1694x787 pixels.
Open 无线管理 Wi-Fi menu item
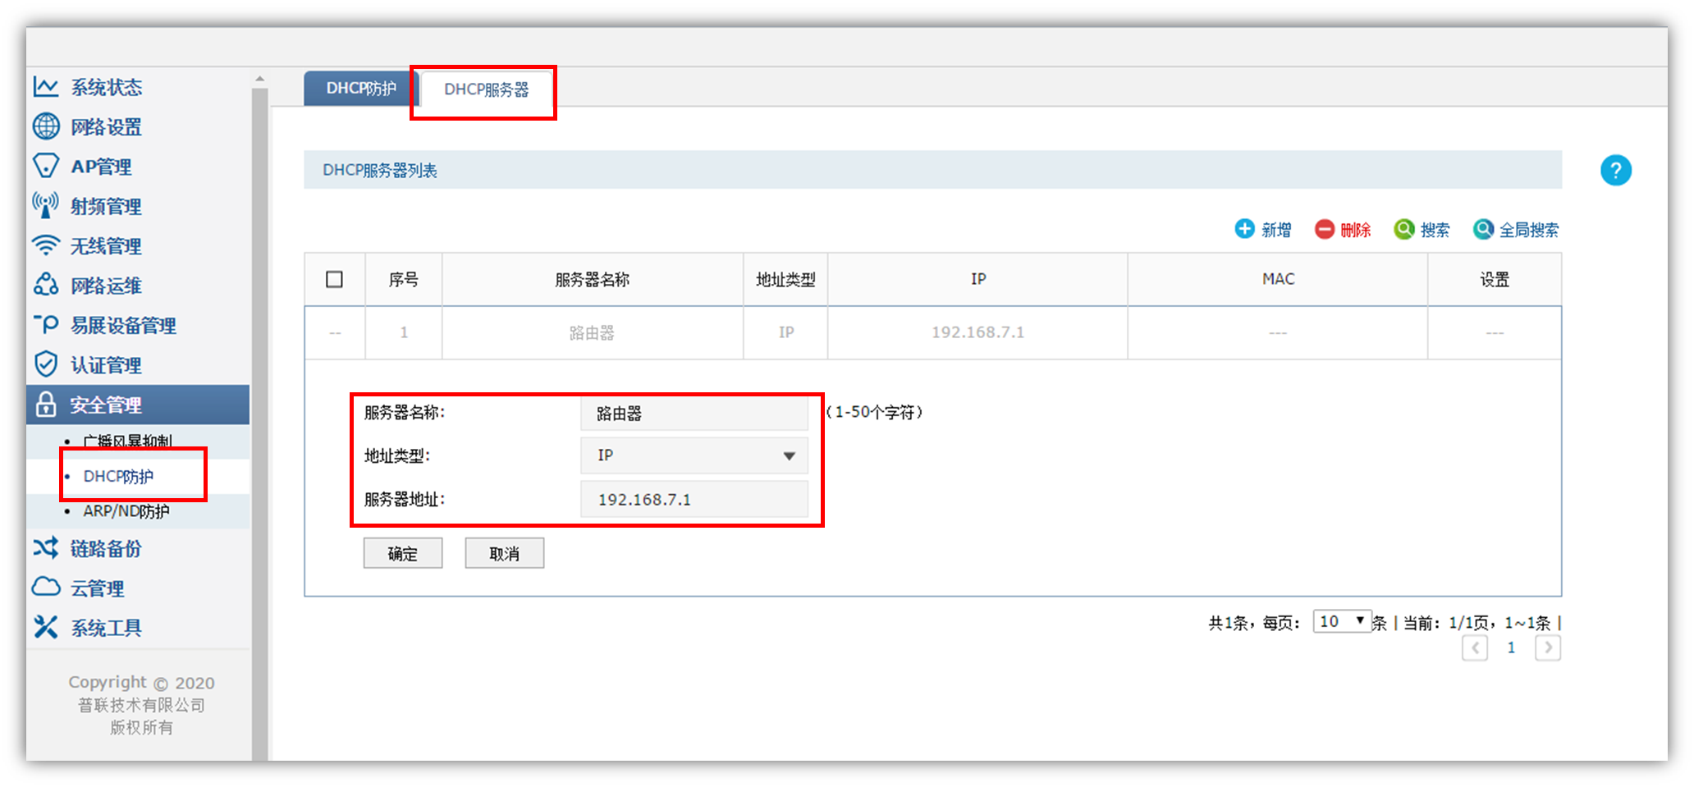(106, 246)
